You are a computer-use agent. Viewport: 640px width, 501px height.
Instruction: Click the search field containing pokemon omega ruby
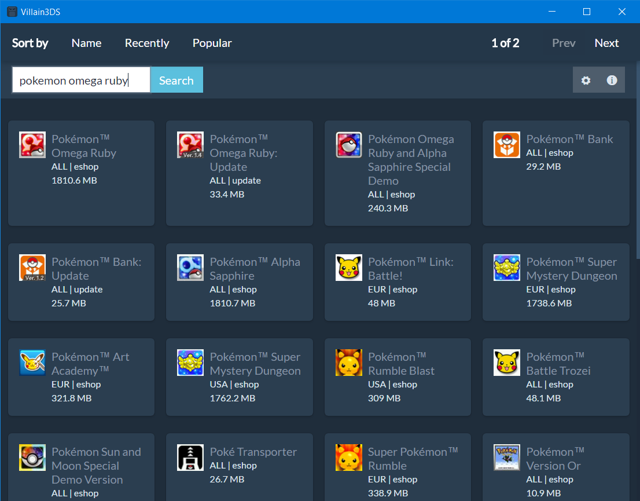coord(81,80)
